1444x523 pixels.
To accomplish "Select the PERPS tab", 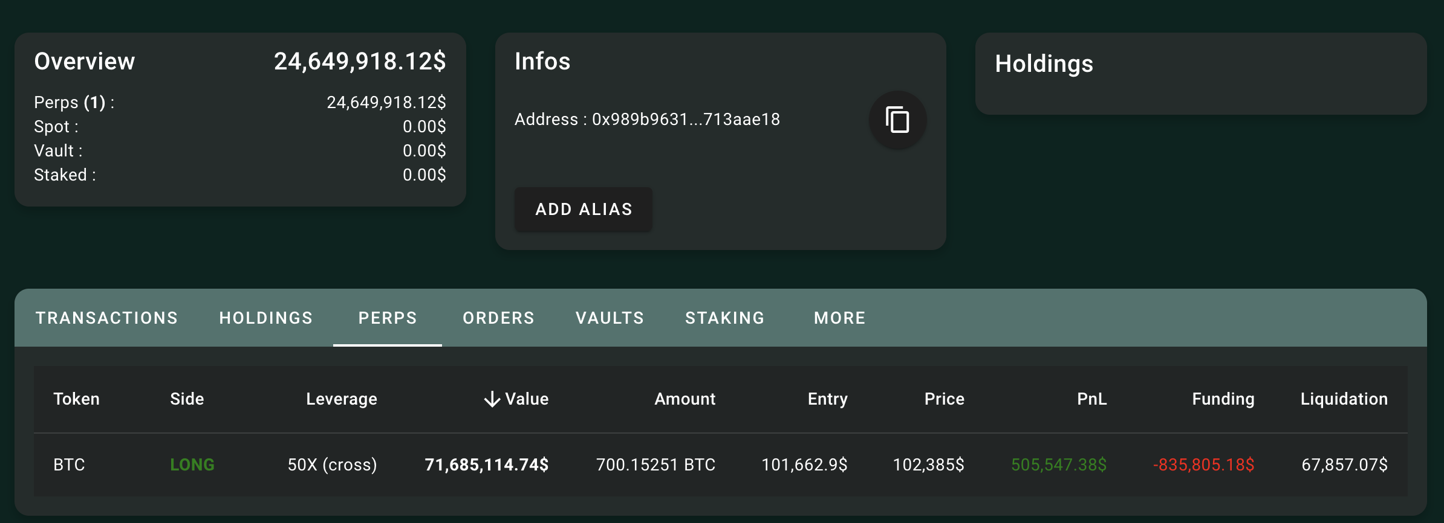I will click(x=388, y=318).
